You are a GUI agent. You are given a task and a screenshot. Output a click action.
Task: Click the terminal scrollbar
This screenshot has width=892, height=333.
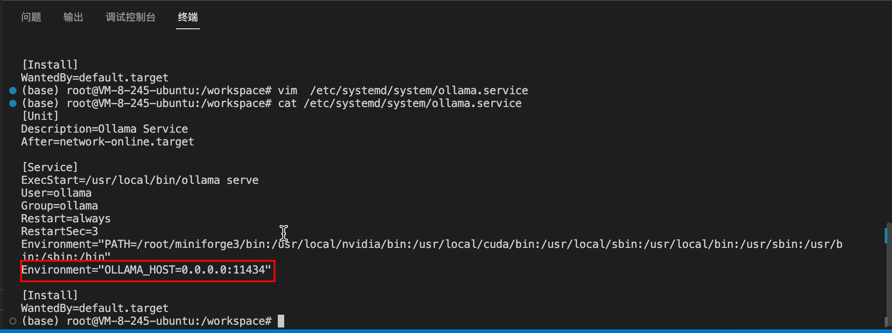pyautogui.click(x=888, y=274)
